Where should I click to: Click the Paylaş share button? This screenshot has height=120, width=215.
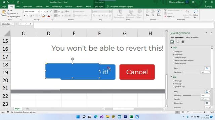tap(208, 7)
